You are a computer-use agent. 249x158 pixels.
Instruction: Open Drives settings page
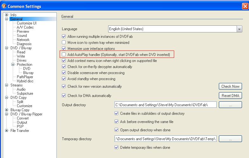(22, 60)
